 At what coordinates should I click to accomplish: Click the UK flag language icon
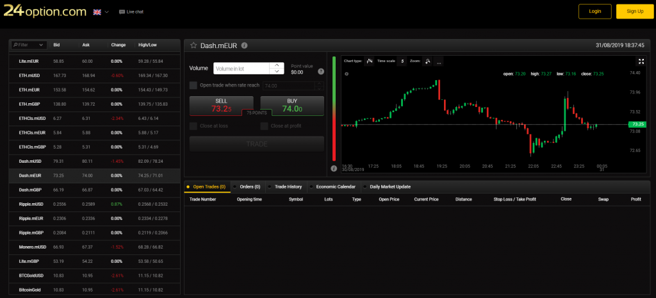click(97, 12)
